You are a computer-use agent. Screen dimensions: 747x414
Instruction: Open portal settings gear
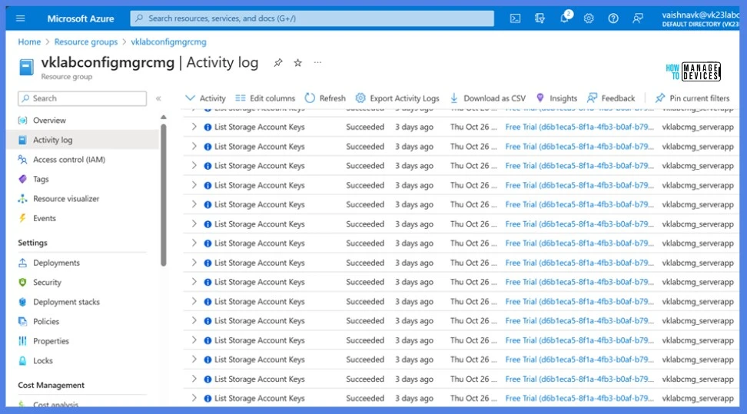[589, 18]
